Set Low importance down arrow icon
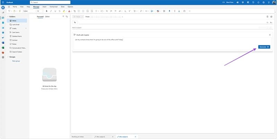The image size is (277, 139). click(179, 11)
